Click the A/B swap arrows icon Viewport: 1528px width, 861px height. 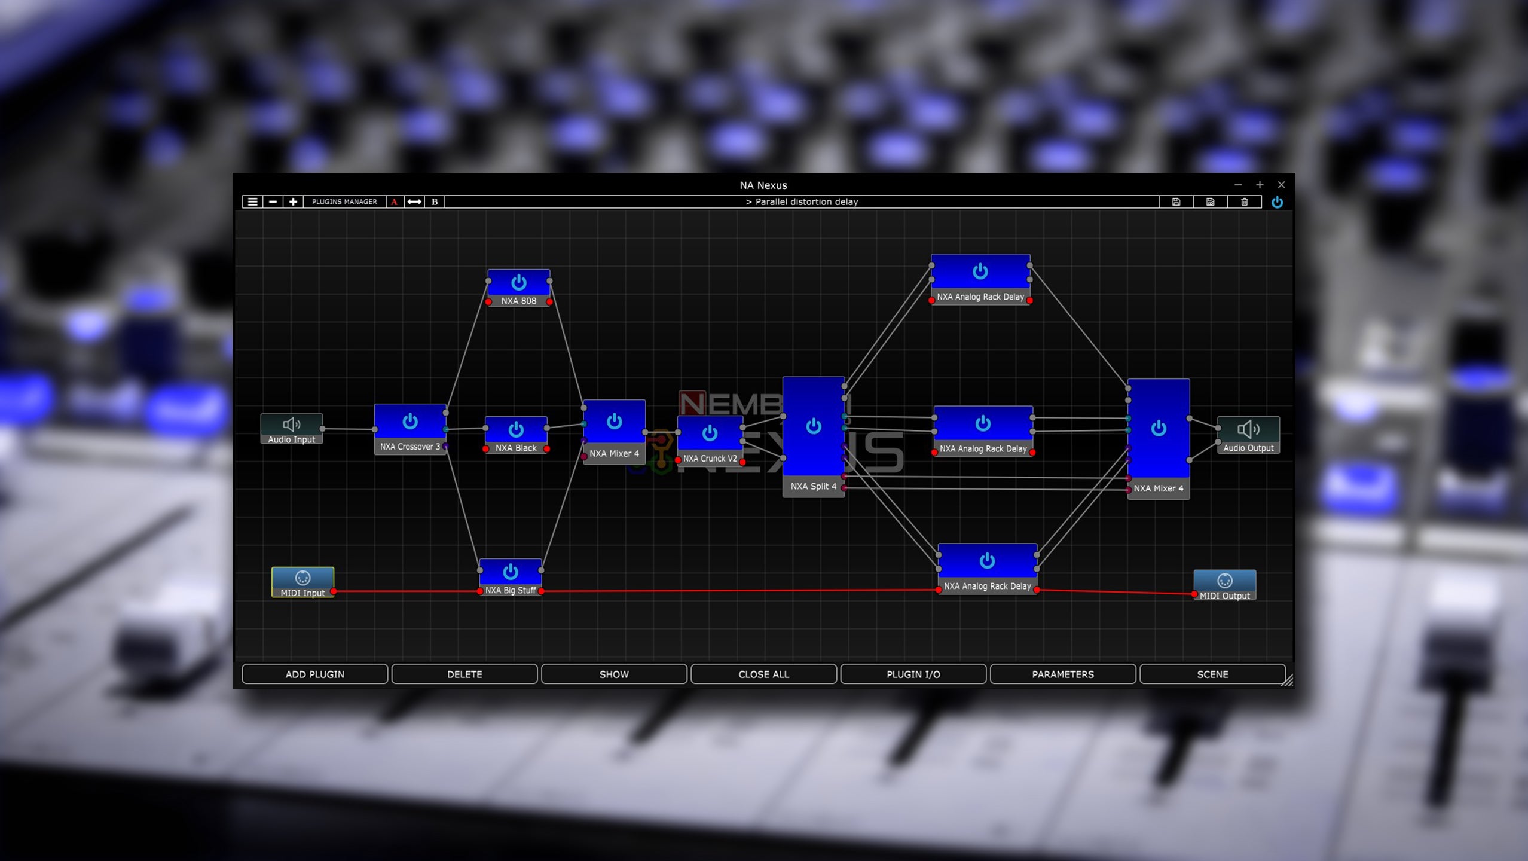[x=414, y=201]
